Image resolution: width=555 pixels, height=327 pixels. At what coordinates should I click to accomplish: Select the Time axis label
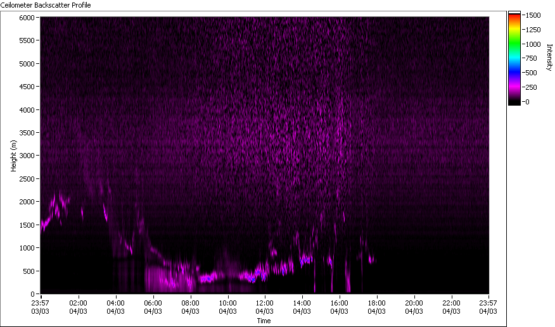264,321
